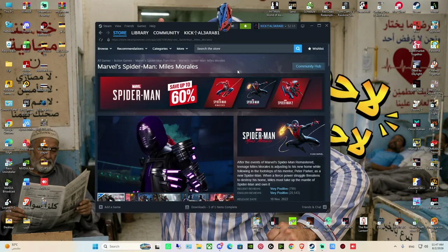
Task: Launch VALORANT from the desktop
Action: point(345,223)
